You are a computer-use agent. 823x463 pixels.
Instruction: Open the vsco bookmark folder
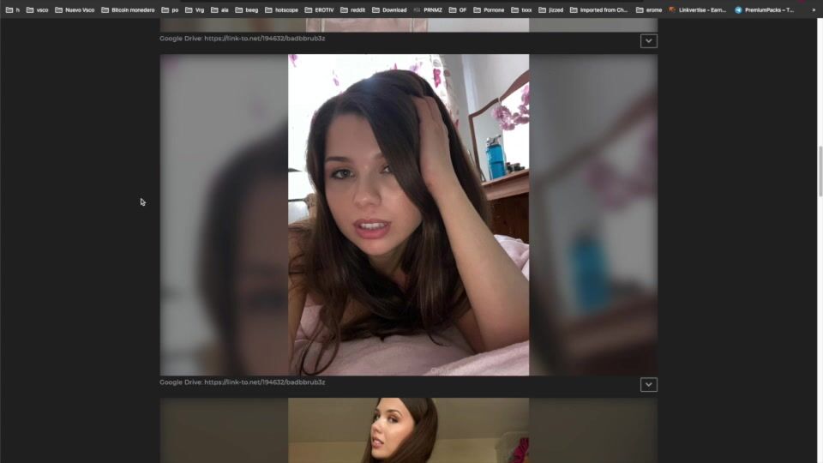(x=37, y=9)
